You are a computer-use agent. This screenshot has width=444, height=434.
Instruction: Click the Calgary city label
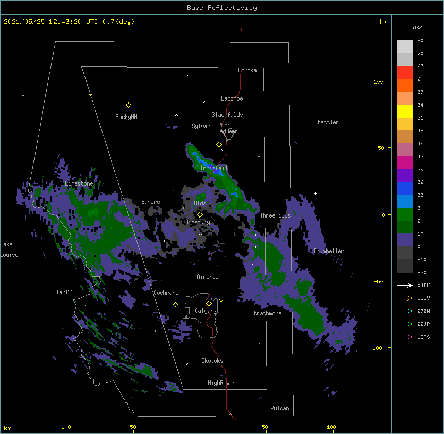pos(206,311)
